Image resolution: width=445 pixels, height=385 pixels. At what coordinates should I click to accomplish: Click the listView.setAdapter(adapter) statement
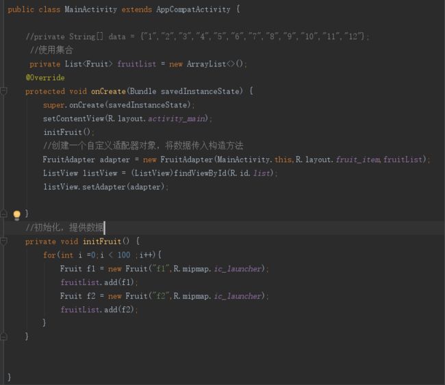(x=105, y=187)
